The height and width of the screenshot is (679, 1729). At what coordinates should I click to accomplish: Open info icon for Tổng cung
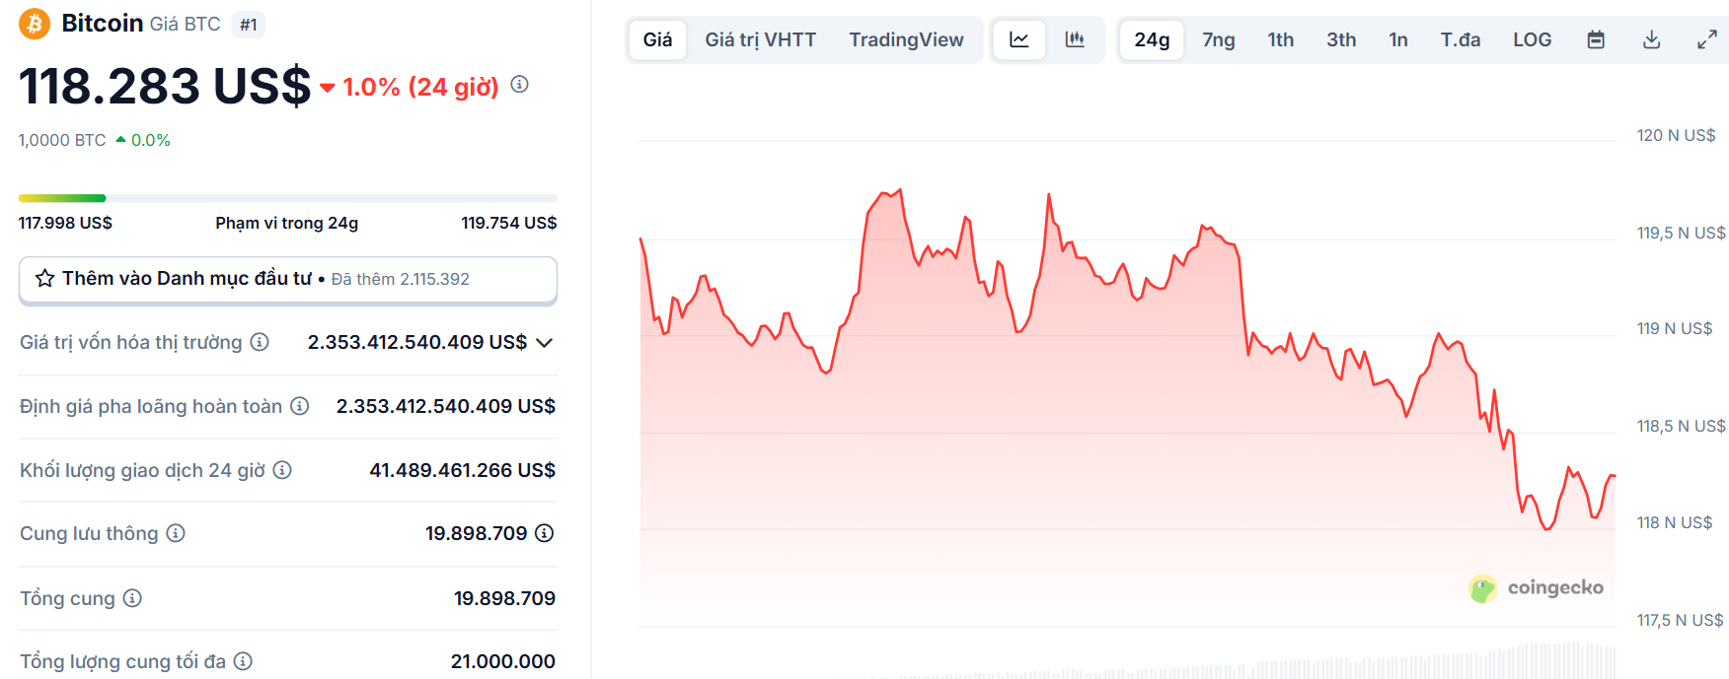pos(132,598)
